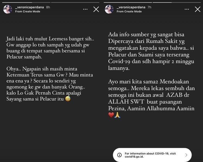Jump to first progress segment on right story

(128, 2)
